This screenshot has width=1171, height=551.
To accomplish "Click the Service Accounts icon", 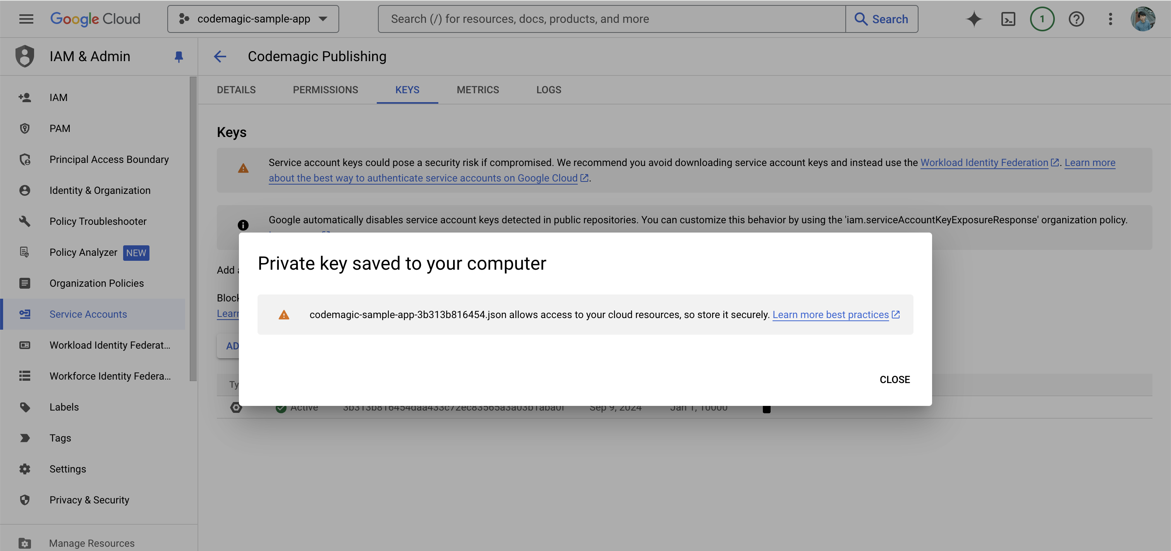I will point(24,314).
